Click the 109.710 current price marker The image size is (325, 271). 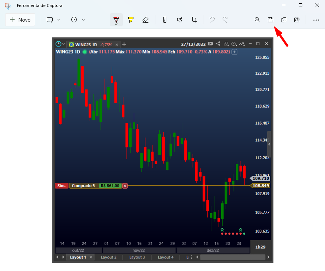[260, 178]
